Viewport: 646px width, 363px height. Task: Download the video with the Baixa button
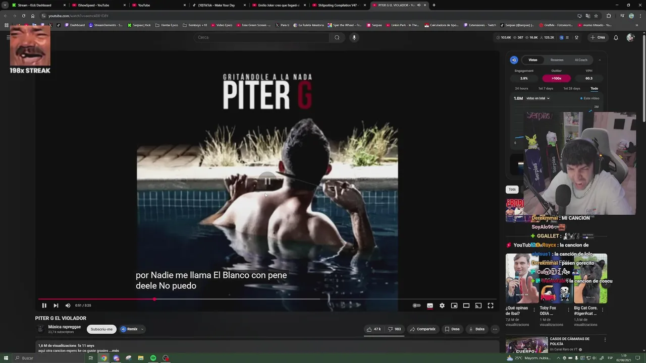coord(476,329)
